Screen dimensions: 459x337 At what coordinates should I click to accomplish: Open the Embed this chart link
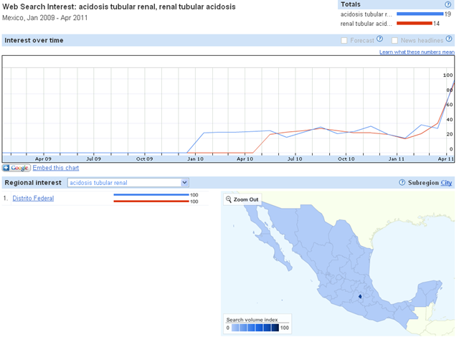pos(56,168)
